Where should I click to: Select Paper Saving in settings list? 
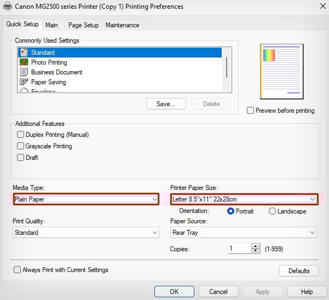click(x=119, y=82)
